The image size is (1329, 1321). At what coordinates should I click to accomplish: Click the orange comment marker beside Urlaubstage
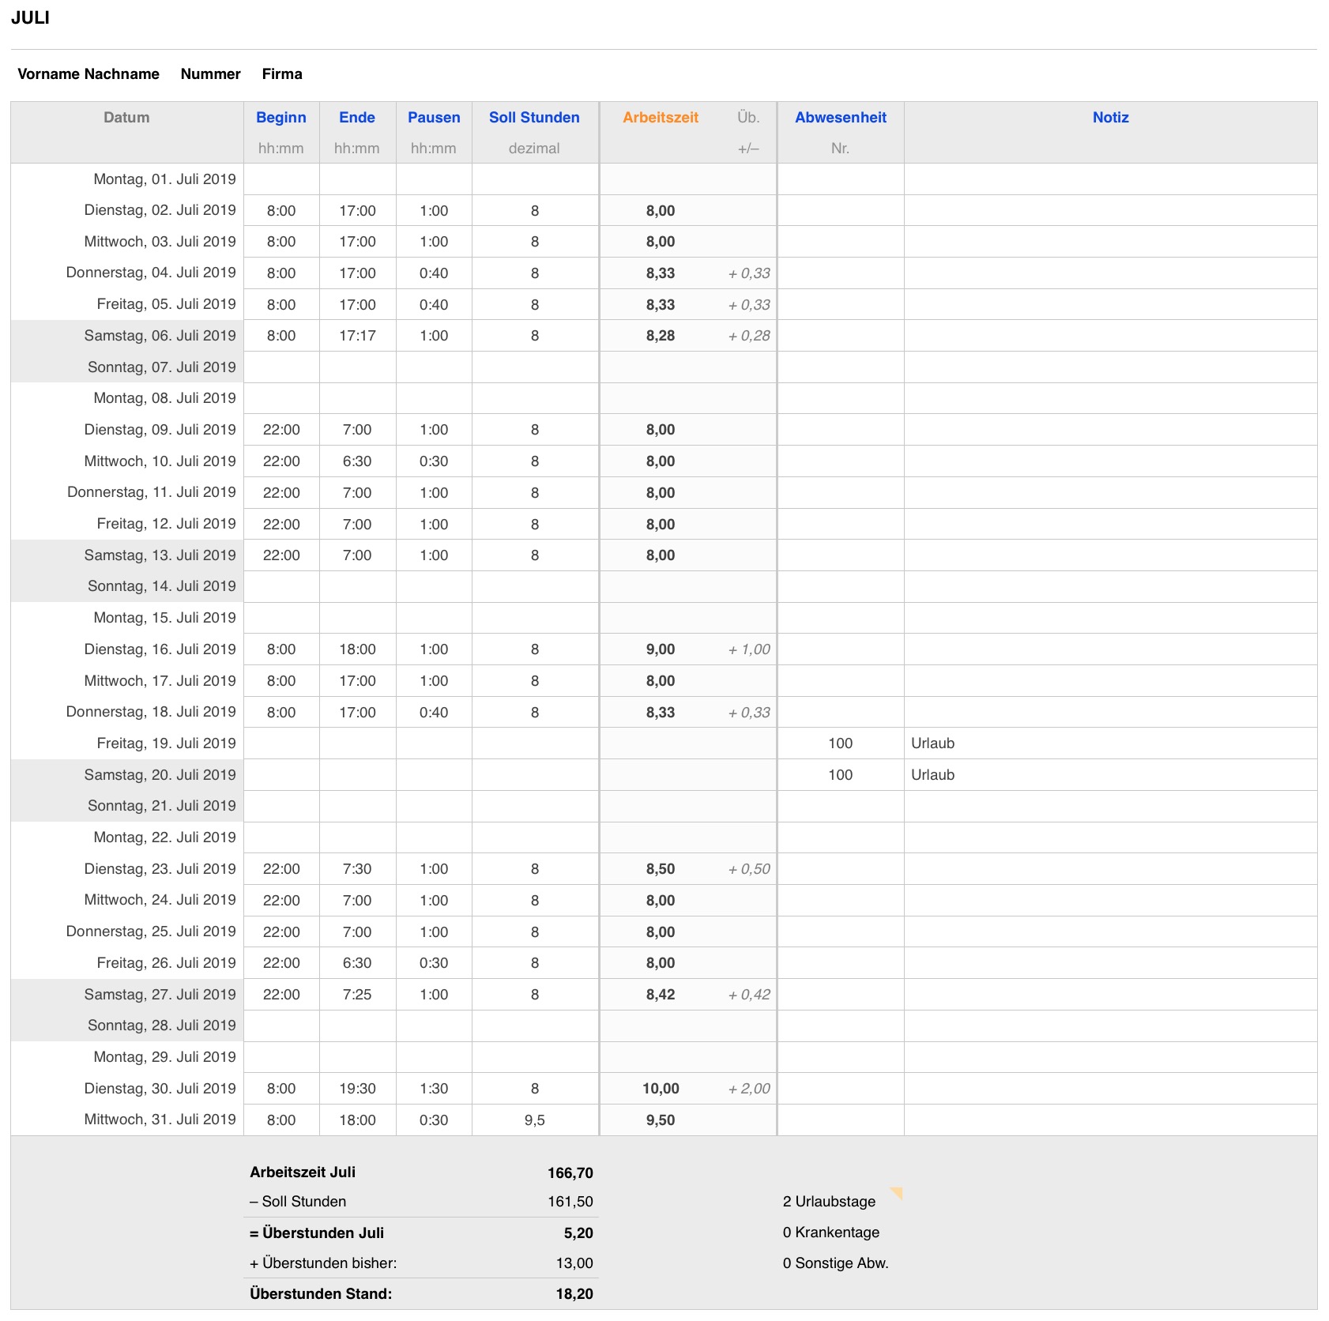click(x=897, y=1192)
